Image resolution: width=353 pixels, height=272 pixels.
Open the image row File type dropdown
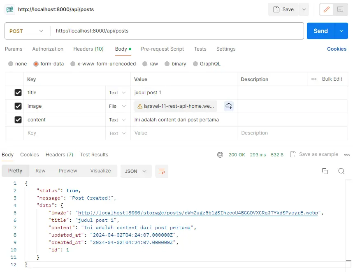[x=118, y=106]
